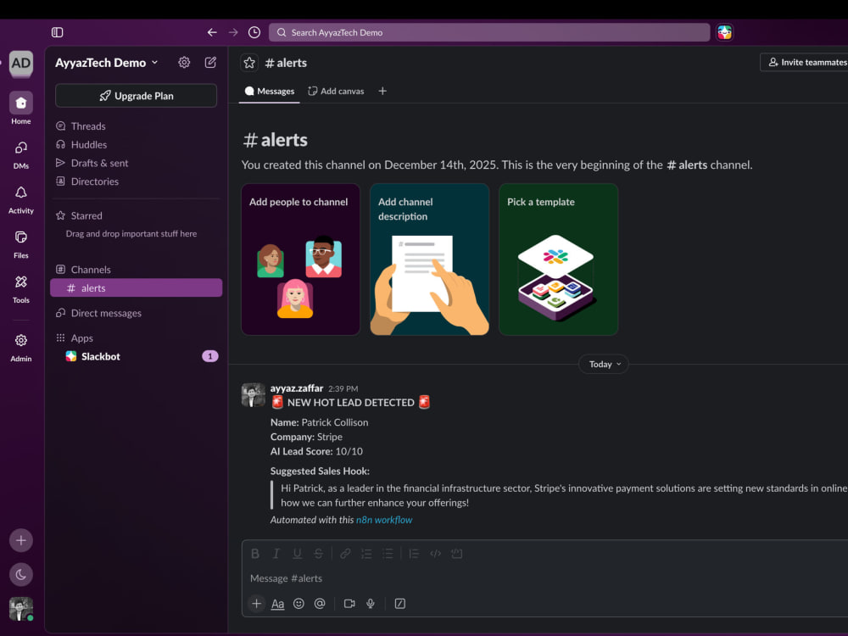848x636 pixels.
Task: Open Files in the left rail
Action: click(x=21, y=244)
